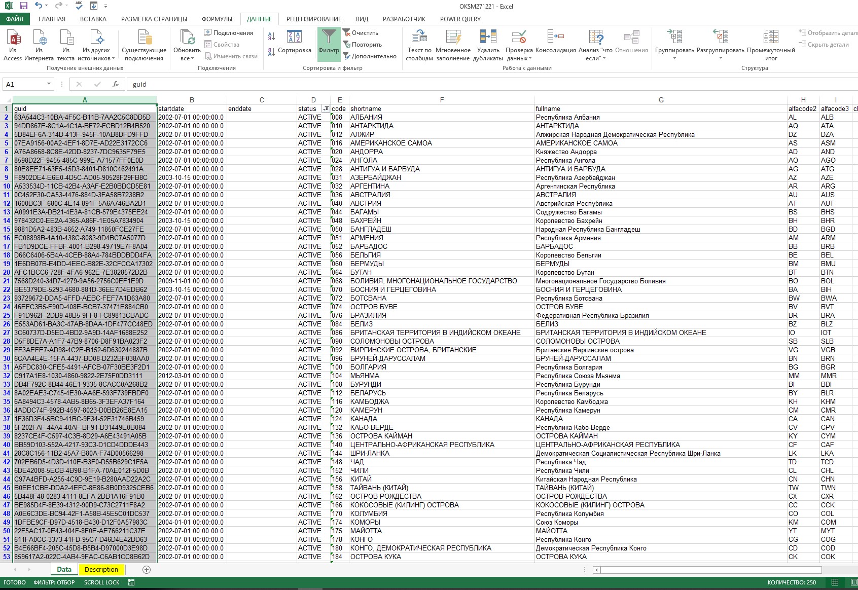
Task: Switch to normal view in status bar
Action: (x=835, y=582)
